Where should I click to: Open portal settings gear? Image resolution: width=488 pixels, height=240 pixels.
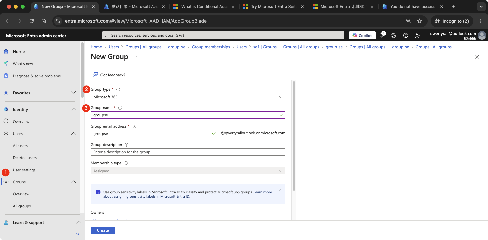[x=394, y=35]
